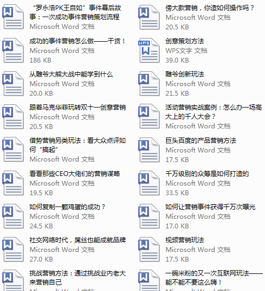
Task: Click icon for 如何让营销事件获得千万次曝光
Action: pos(149,216)
